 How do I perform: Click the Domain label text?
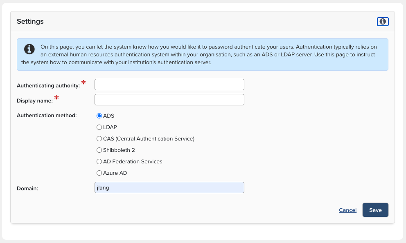27,189
